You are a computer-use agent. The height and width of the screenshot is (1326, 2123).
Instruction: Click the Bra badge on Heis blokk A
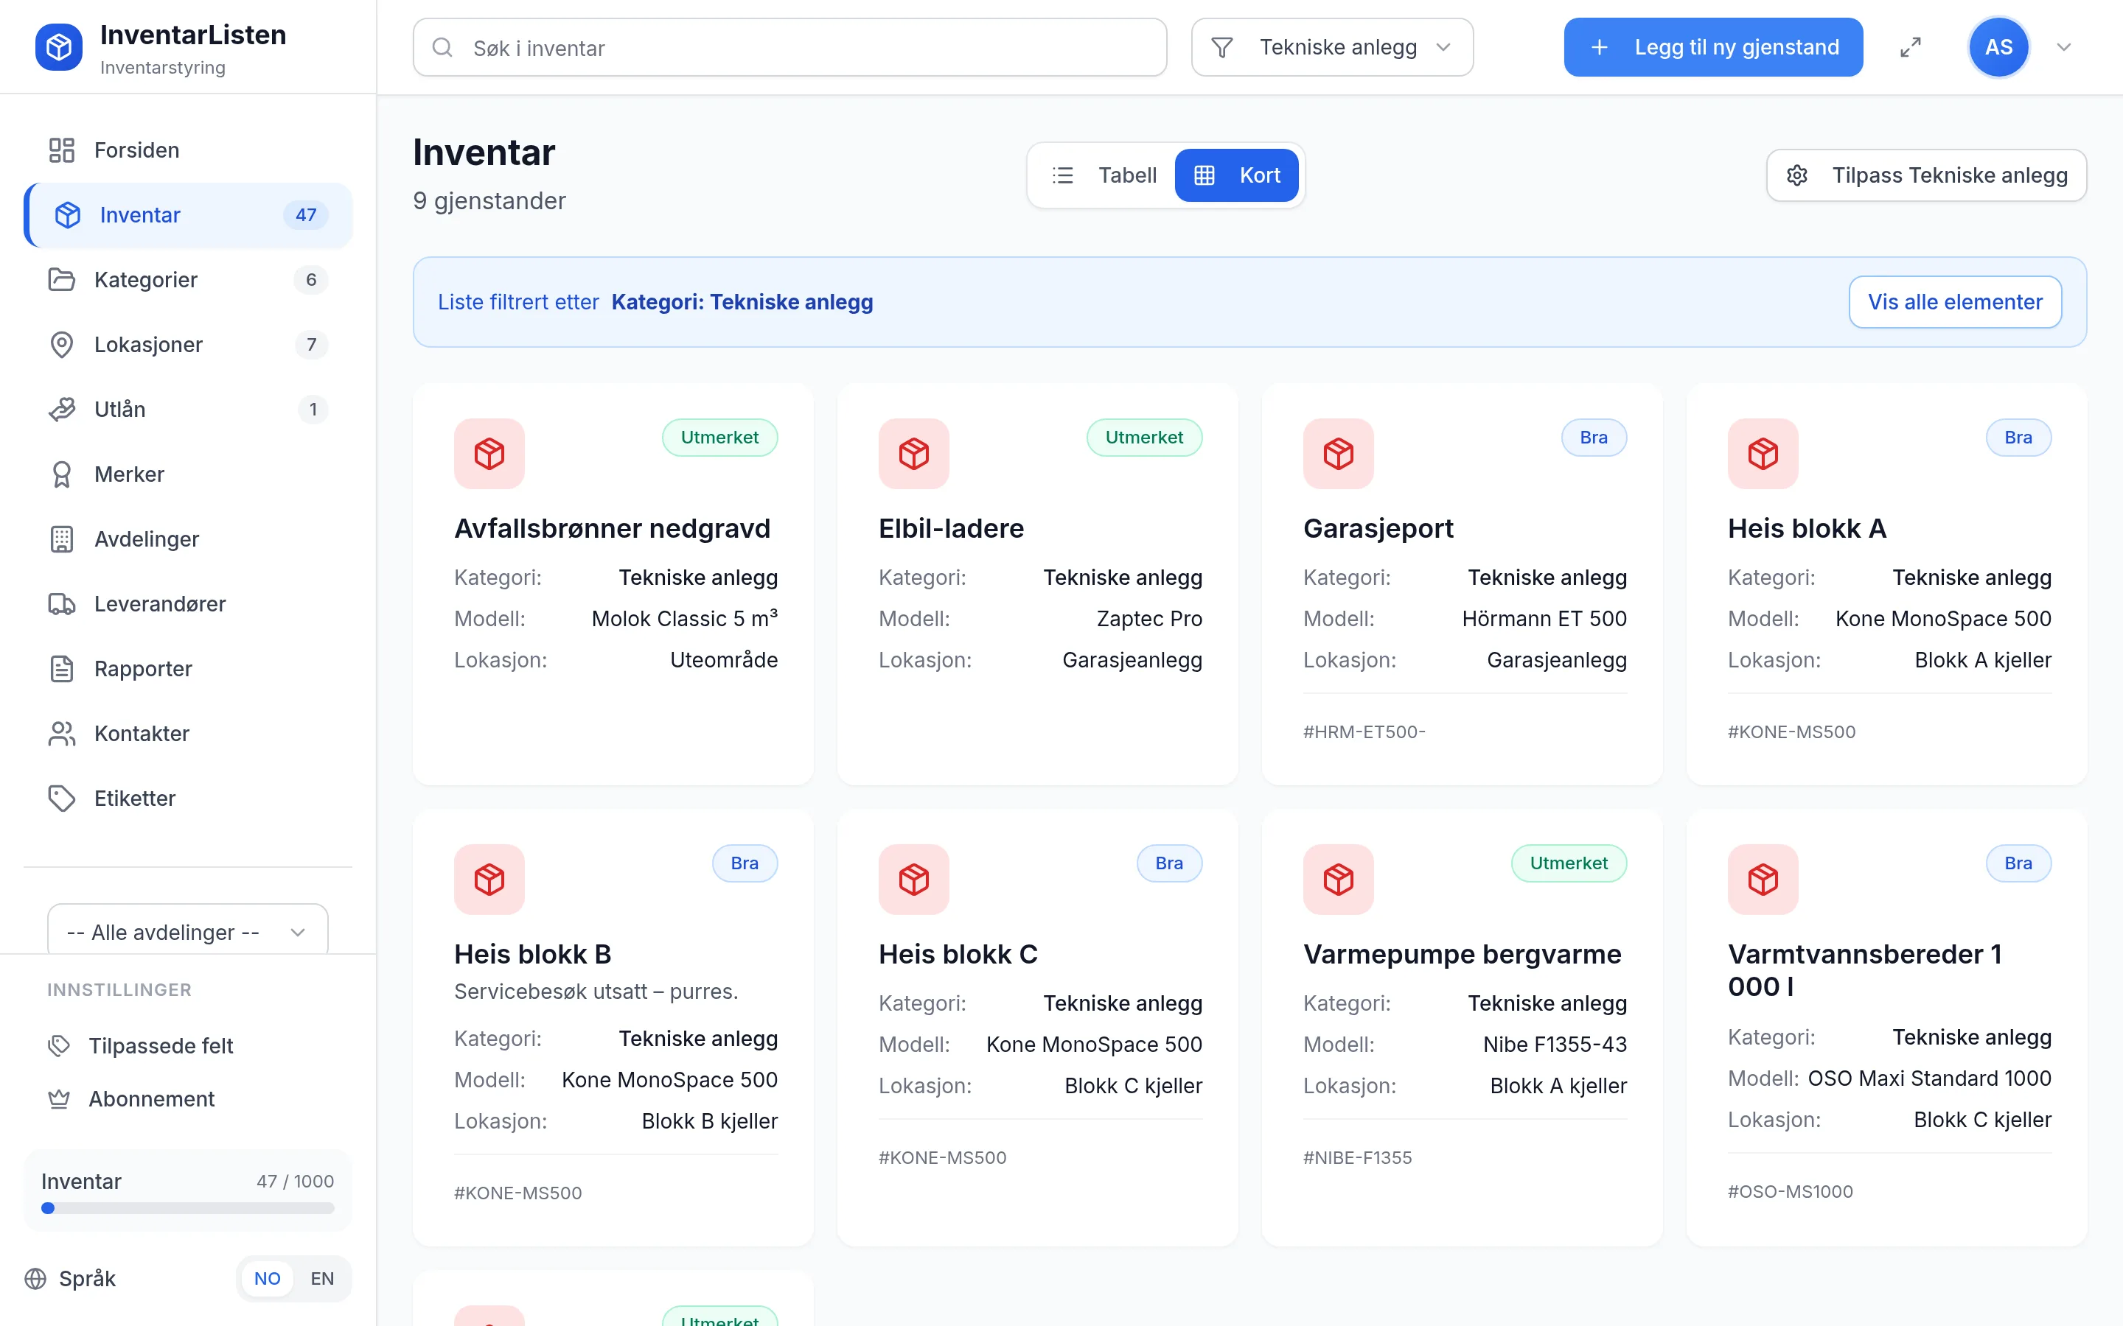pos(2018,438)
